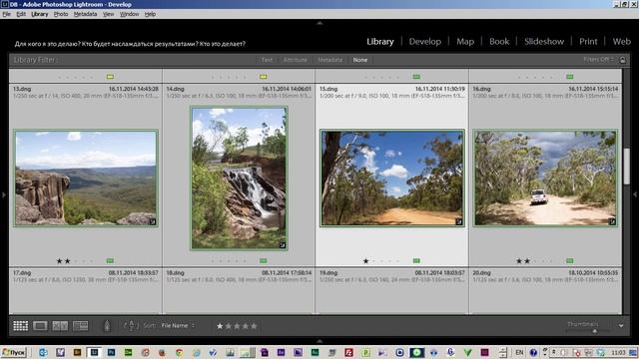Select the 14.dng waterfall thumbnail
Screen dimensions: 639x359
pos(239,178)
